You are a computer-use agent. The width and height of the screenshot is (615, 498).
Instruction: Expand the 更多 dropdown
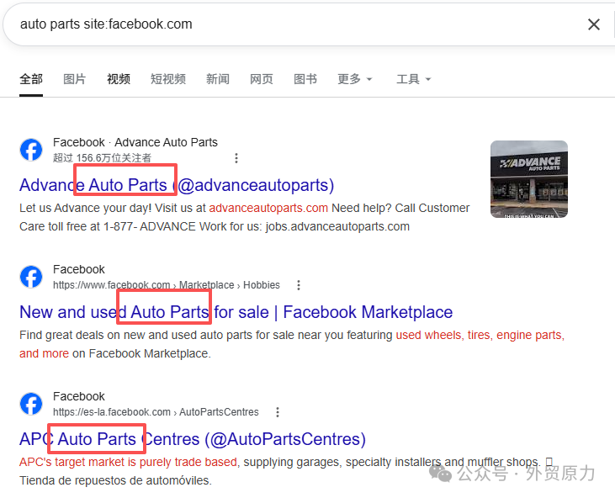coord(354,79)
